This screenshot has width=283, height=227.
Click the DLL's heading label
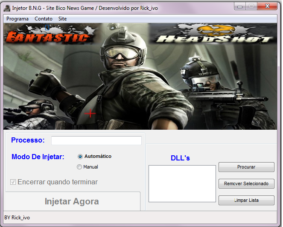coord(180,158)
